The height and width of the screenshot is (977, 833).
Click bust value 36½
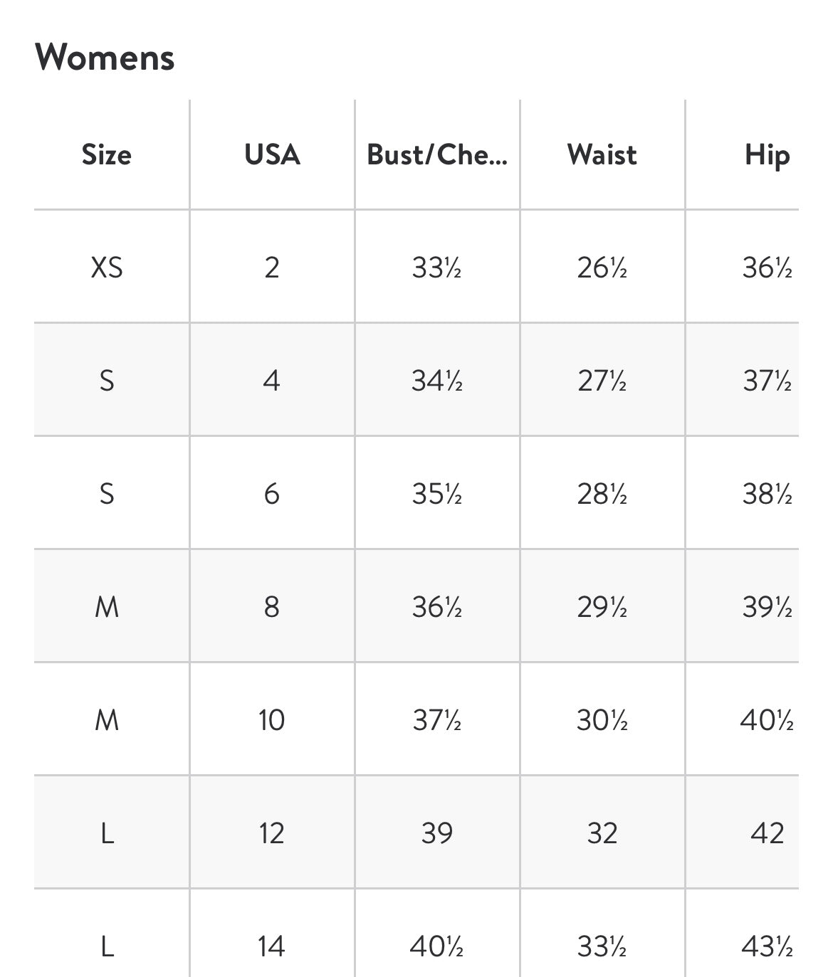click(x=436, y=607)
